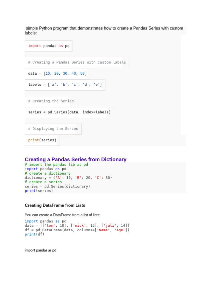Select the data line containing 'tom', 'nick', 'juli'
The width and height of the screenshot is (211, 282).
point(77,226)
